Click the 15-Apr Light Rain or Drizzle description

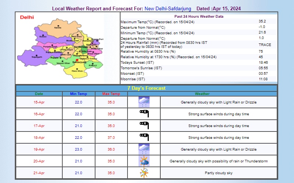pyautogui.click(x=218, y=102)
